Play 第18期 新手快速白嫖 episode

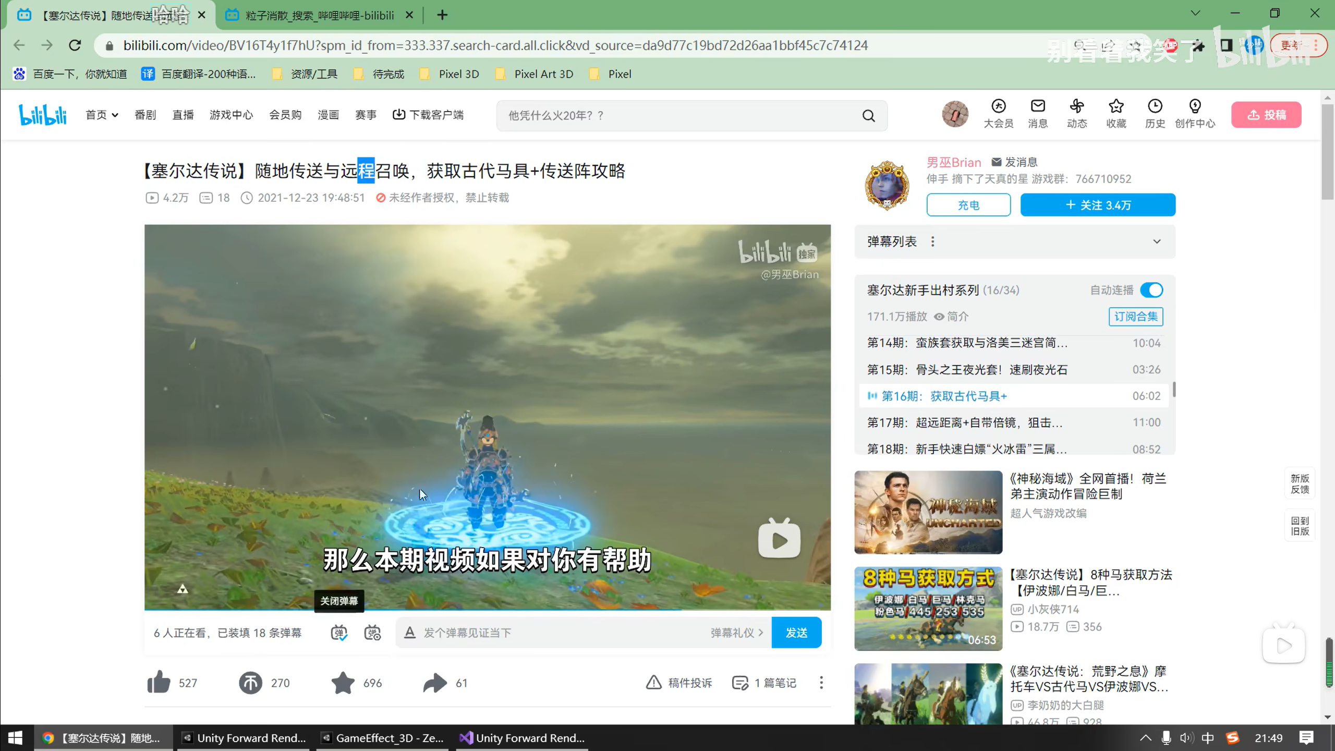pos(1014,448)
